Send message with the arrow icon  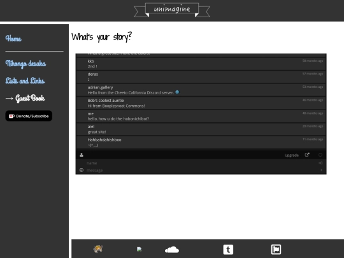pos(322,170)
